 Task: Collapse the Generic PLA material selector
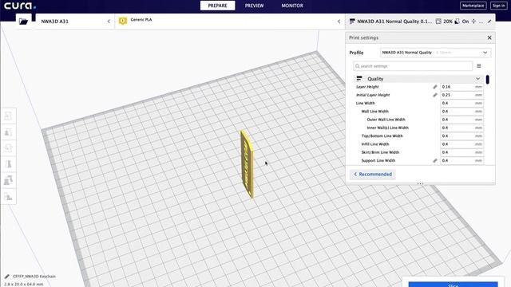tap(339, 22)
